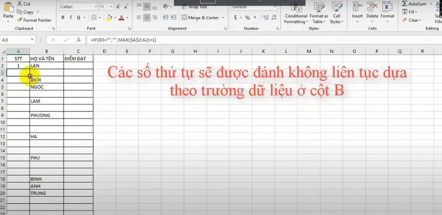Decrease indent in Alignment group
Screen dimensions: 442x215
(x=166, y=18)
